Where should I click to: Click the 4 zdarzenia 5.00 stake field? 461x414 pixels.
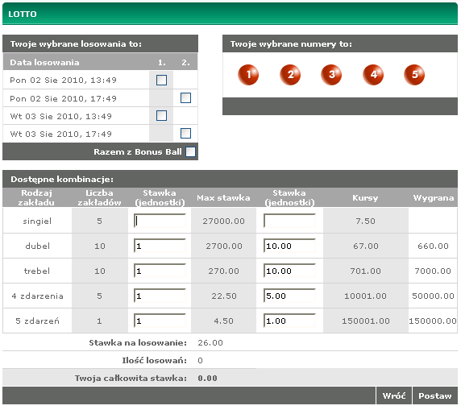289,296
